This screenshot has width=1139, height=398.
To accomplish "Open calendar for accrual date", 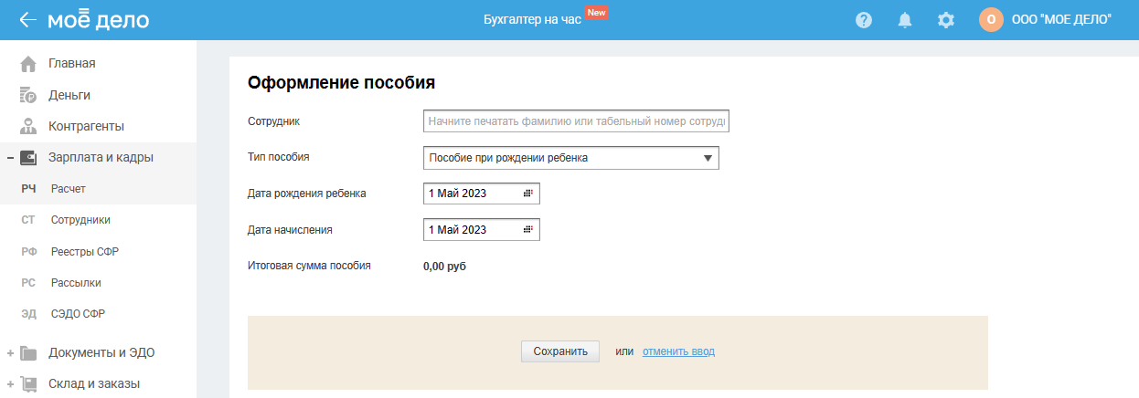I will [527, 230].
